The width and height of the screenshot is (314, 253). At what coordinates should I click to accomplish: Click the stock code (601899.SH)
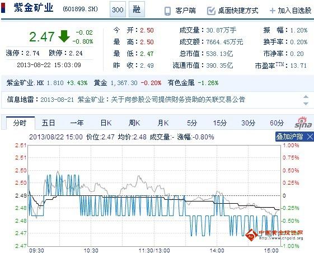80,9
